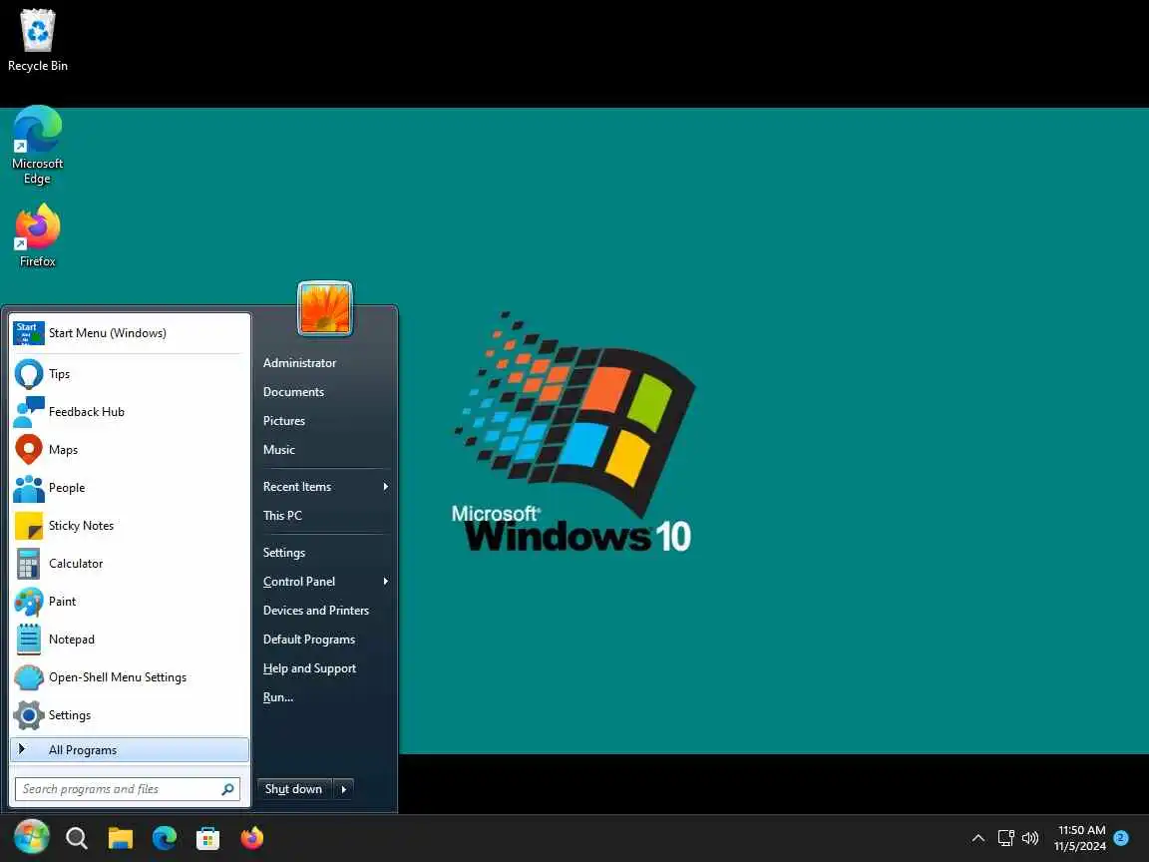Open notification center badge icon
This screenshot has width=1149, height=862.
1121,837
